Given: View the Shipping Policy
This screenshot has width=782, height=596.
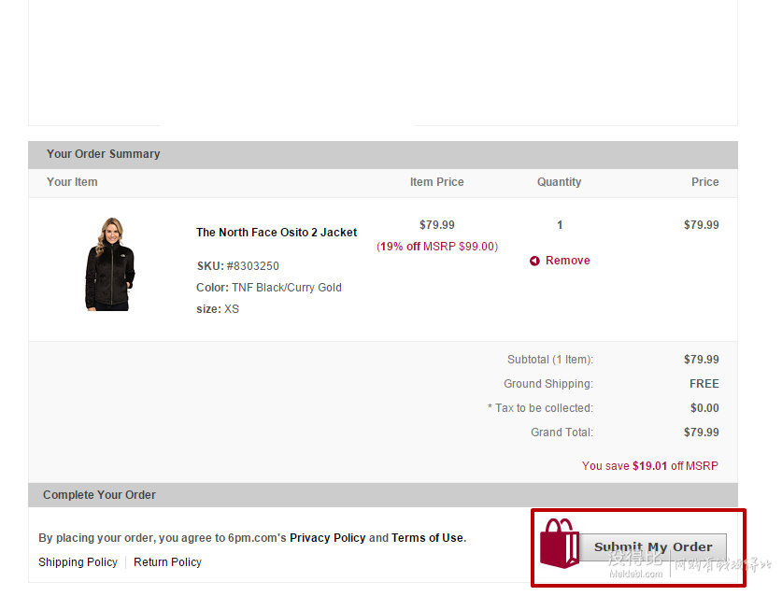Looking at the screenshot, I should click(x=78, y=562).
